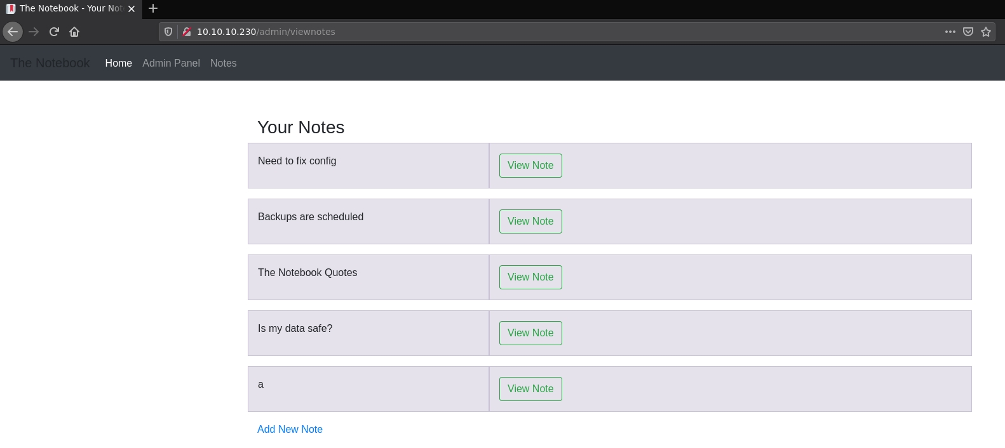Click The Notebook brand logo text
The width and height of the screenshot is (1005, 448).
(50, 63)
